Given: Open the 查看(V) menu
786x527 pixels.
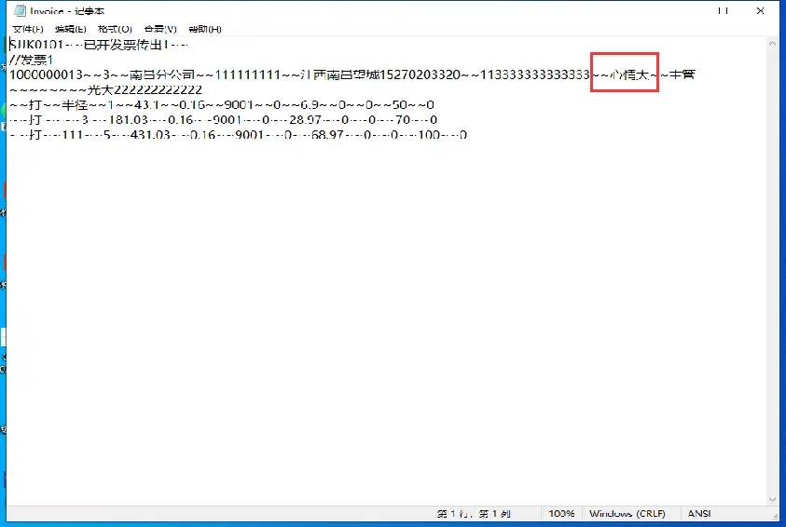Looking at the screenshot, I should click(160, 29).
